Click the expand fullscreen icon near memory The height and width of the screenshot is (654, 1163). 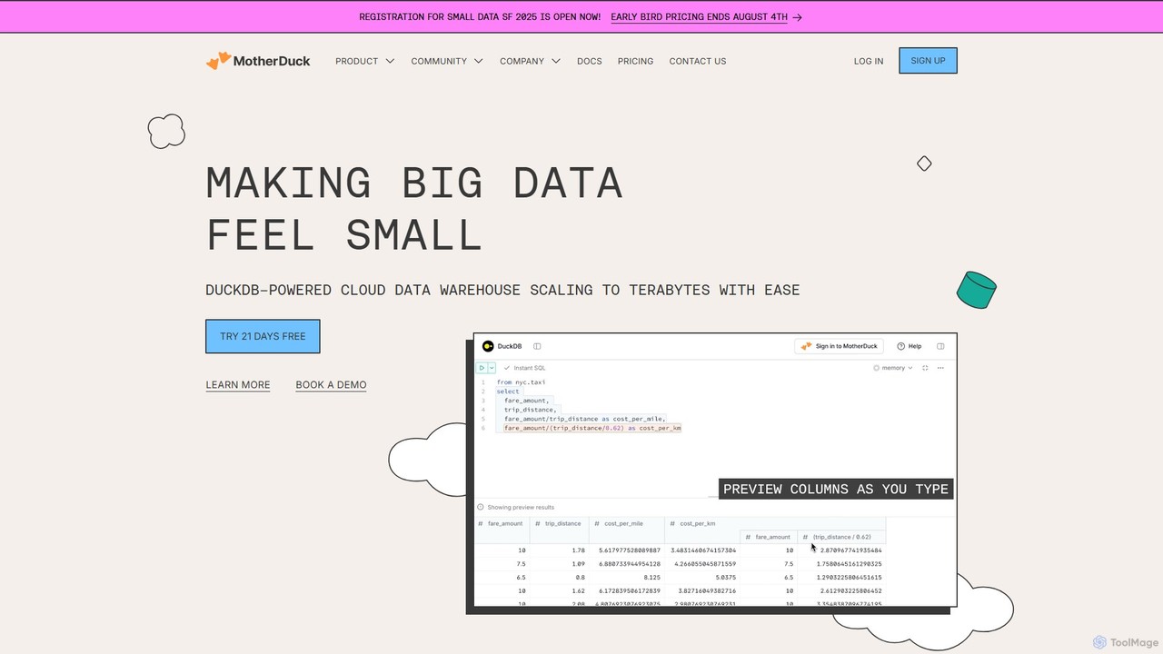[x=925, y=368]
